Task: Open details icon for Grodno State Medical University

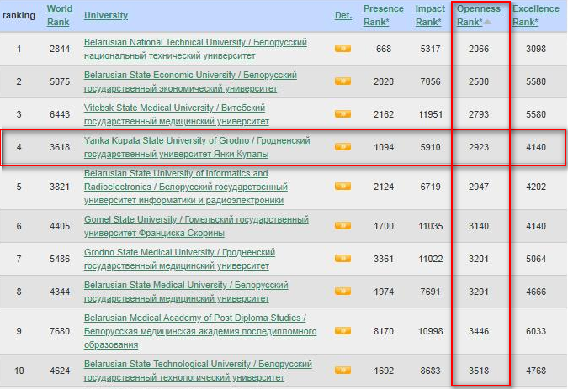Action: pyautogui.click(x=342, y=258)
